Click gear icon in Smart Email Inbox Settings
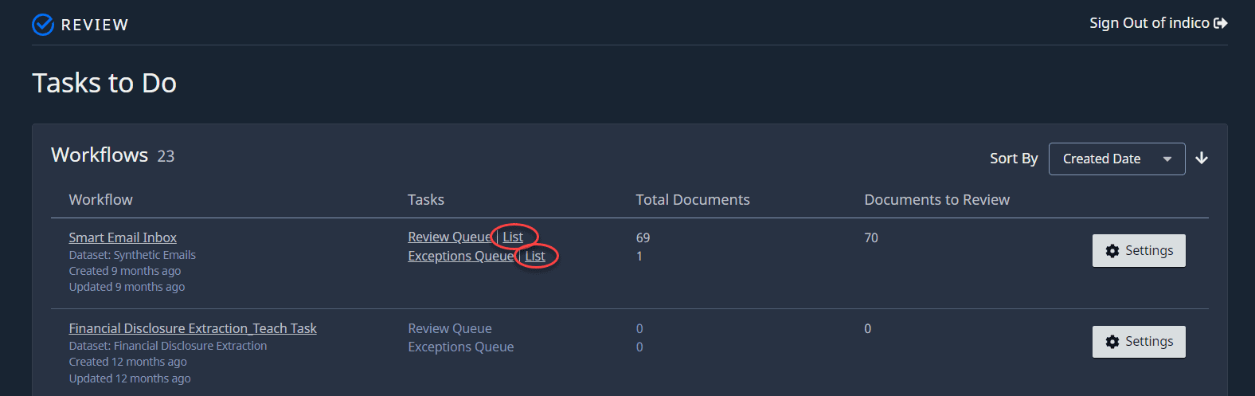 [1112, 251]
